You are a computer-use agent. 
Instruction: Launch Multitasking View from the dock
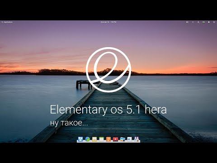[x=80, y=139]
